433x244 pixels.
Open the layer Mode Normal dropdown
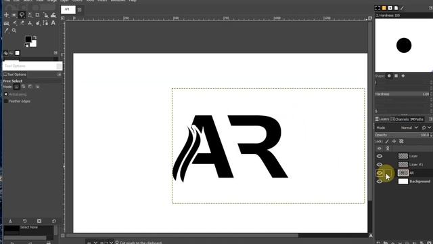click(x=409, y=128)
